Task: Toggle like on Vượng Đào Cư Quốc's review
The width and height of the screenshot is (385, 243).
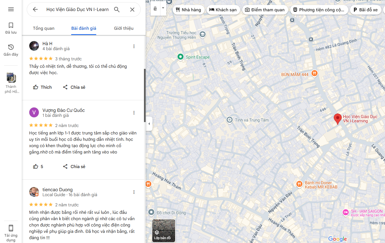Action: point(38,166)
